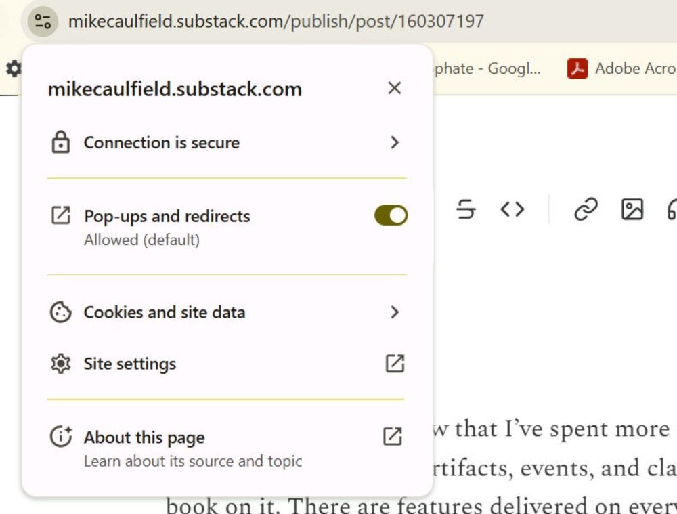
Task: Select the URL in the address bar
Action: tap(276, 21)
